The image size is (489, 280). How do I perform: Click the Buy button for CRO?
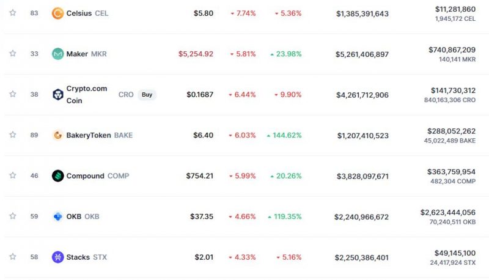147,95
